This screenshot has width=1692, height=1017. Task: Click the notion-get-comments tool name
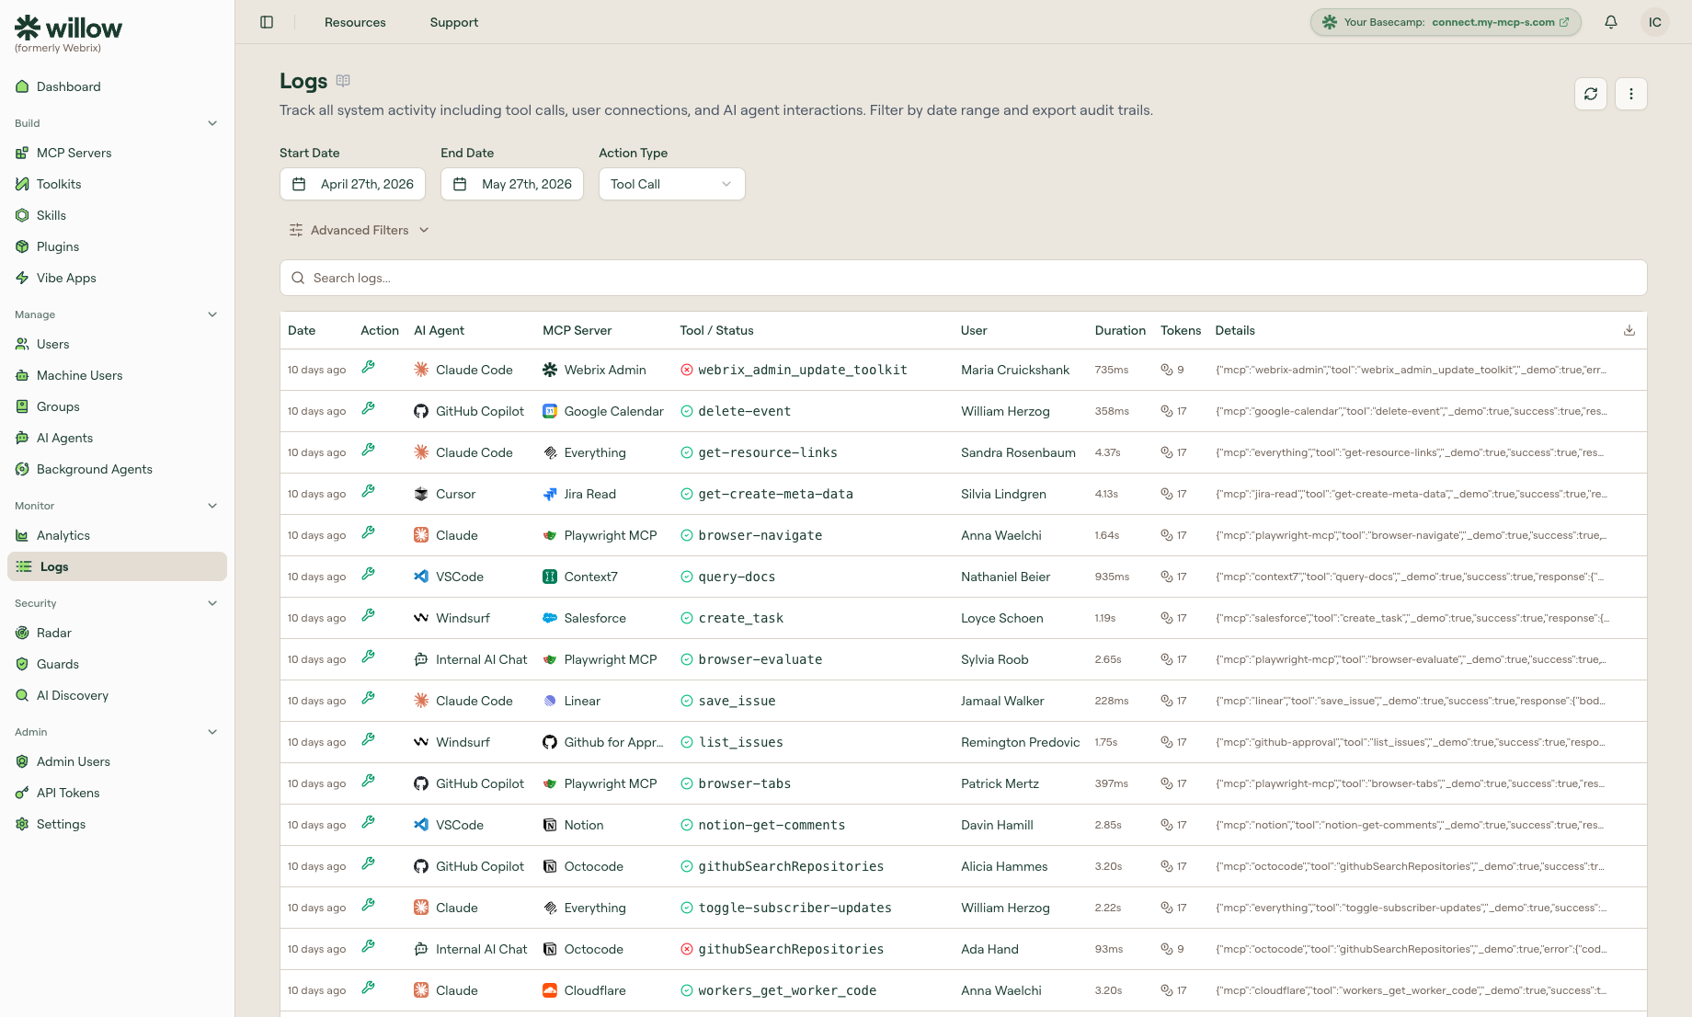tap(772, 825)
